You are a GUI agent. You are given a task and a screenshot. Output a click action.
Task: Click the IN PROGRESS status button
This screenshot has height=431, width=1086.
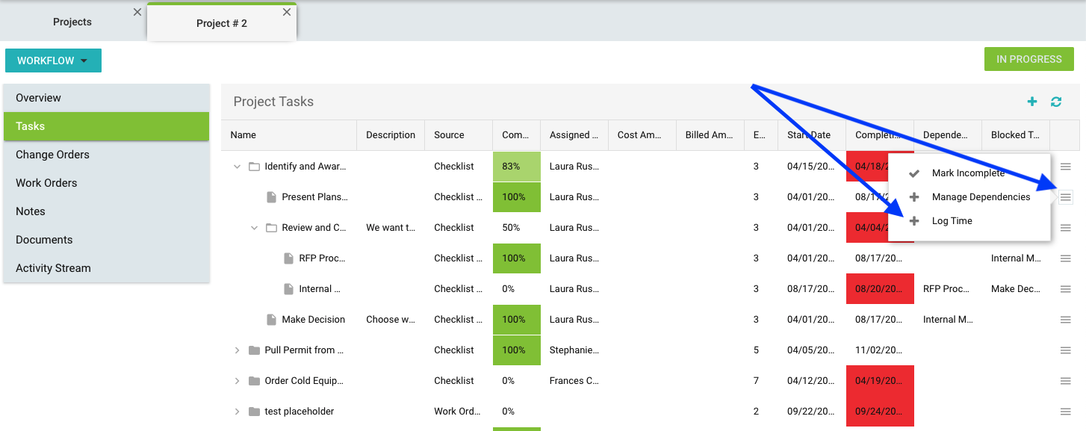(1028, 59)
